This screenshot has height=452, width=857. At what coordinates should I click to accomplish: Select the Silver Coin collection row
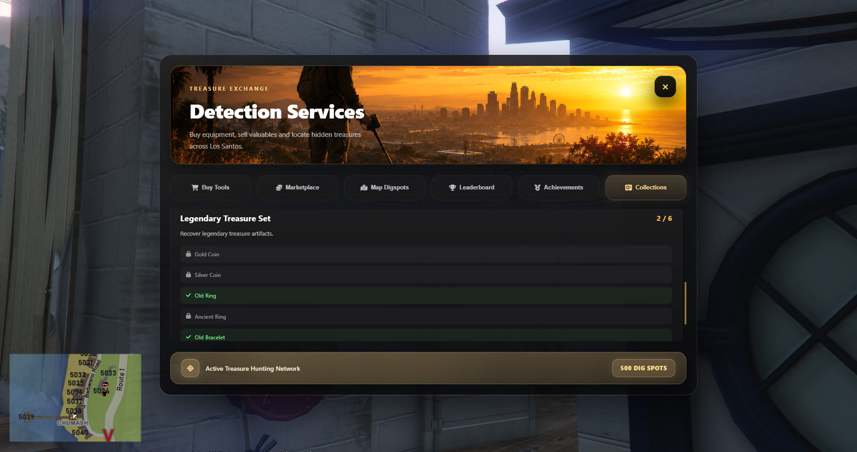click(x=426, y=275)
